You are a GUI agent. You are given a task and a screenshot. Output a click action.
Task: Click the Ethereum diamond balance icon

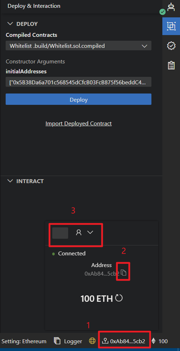pyautogui.click(x=154, y=341)
